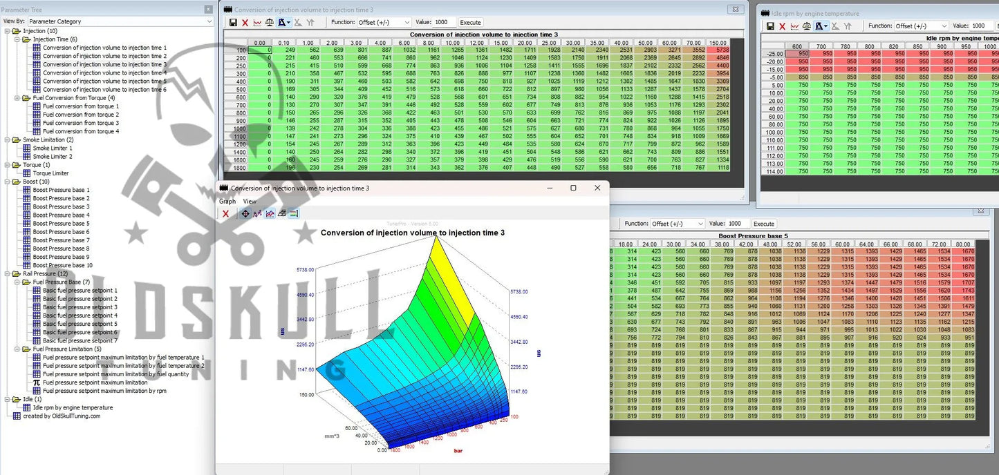Click the red X icon in graph window toolbar
The height and width of the screenshot is (475, 999).
(225, 214)
